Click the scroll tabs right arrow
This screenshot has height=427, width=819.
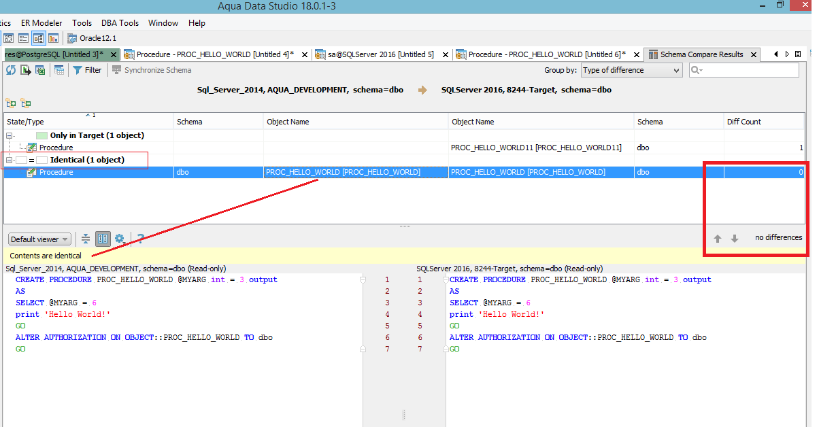(787, 54)
